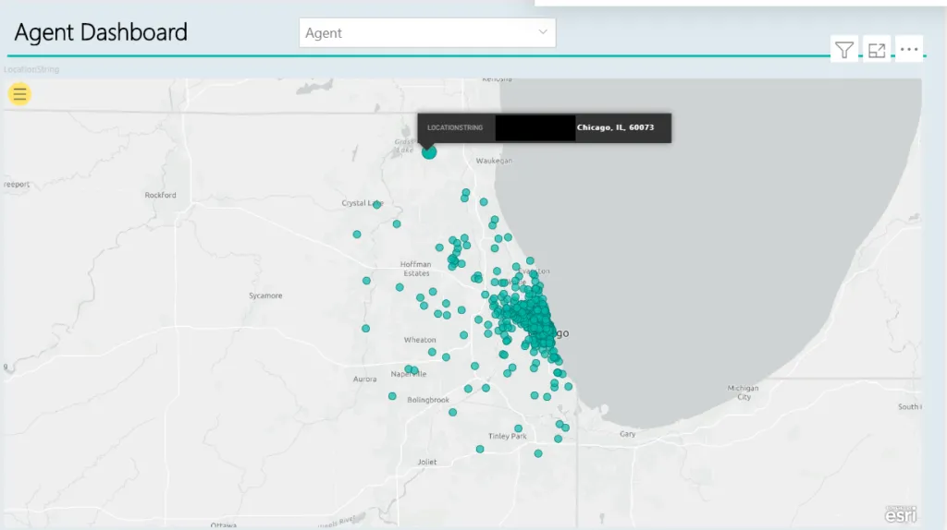Image resolution: width=947 pixels, height=530 pixels.
Task: Expand the Agent dropdown chevron
Action: pyautogui.click(x=542, y=32)
